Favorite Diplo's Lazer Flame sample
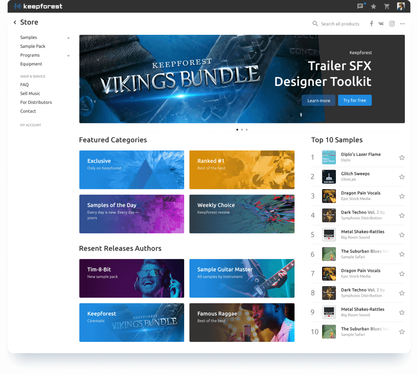Viewport: 418px width, 374px height. 402,157
